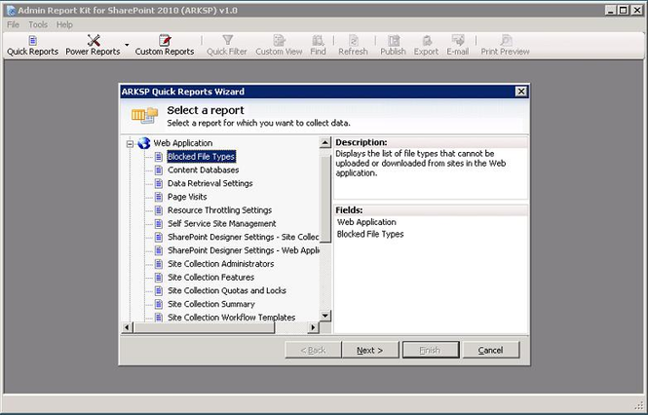
Task: Open the File menu
Action: pyautogui.click(x=14, y=24)
